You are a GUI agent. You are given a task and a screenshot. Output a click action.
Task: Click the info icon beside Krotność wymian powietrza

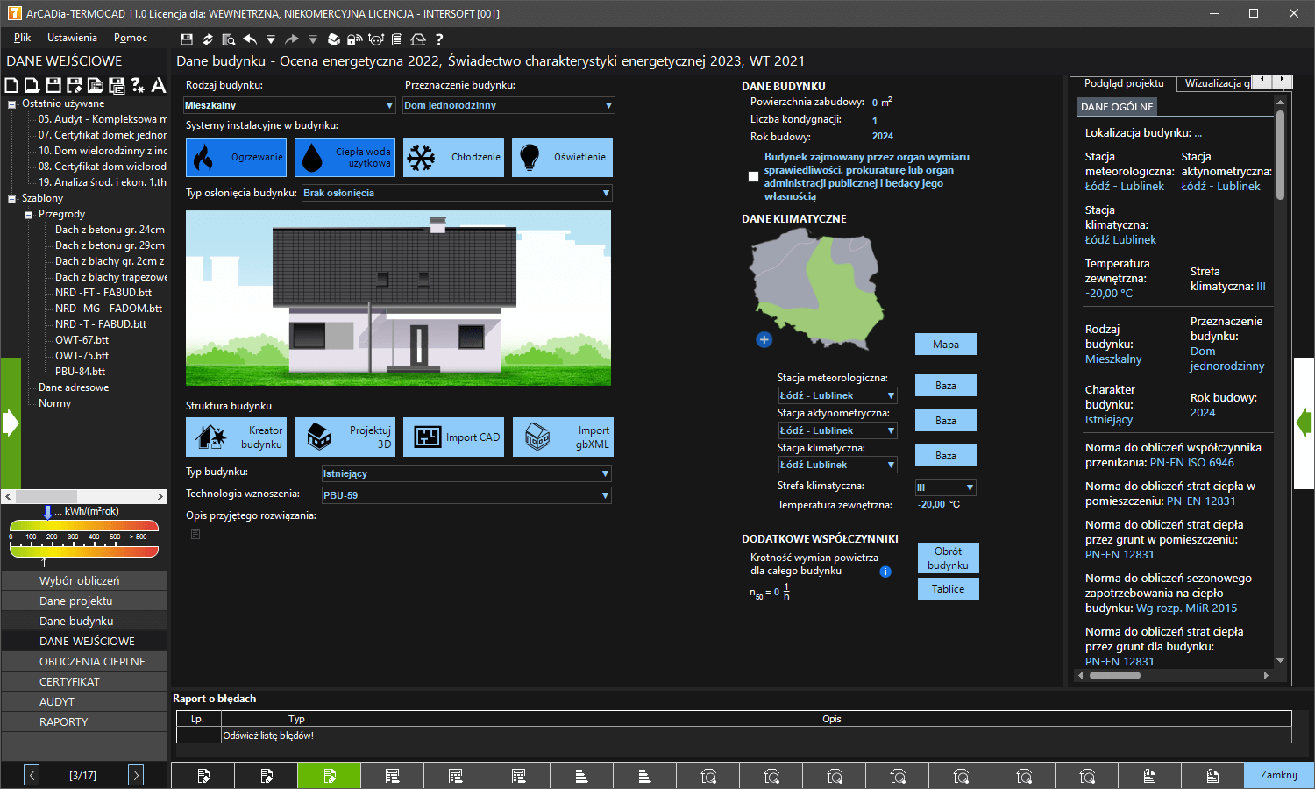pyautogui.click(x=885, y=572)
